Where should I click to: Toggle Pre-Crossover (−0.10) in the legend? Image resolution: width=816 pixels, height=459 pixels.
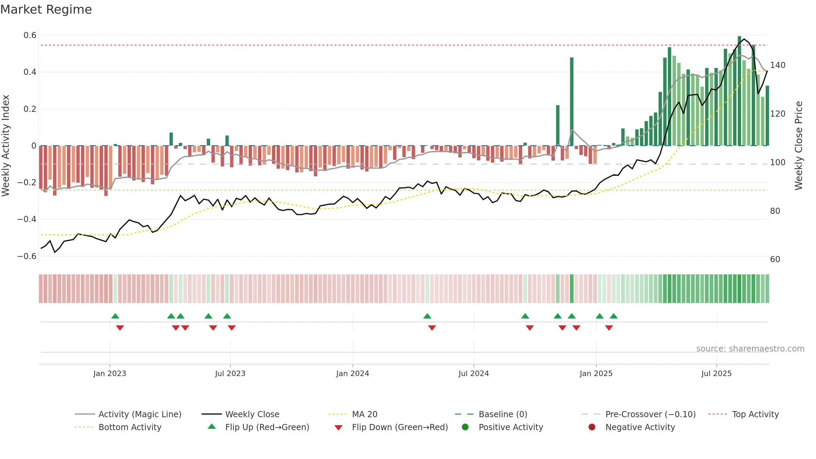point(639,414)
